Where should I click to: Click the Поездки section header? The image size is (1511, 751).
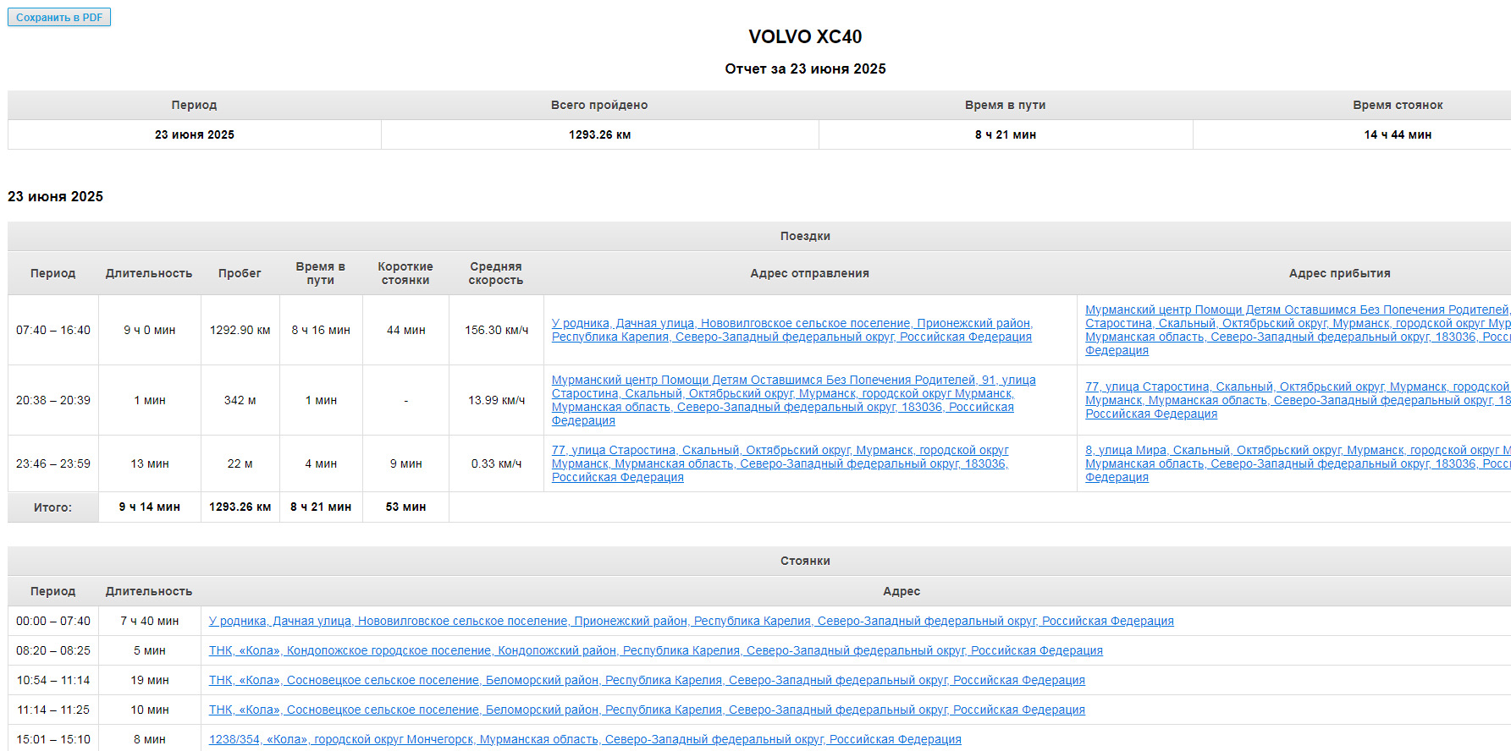point(805,236)
